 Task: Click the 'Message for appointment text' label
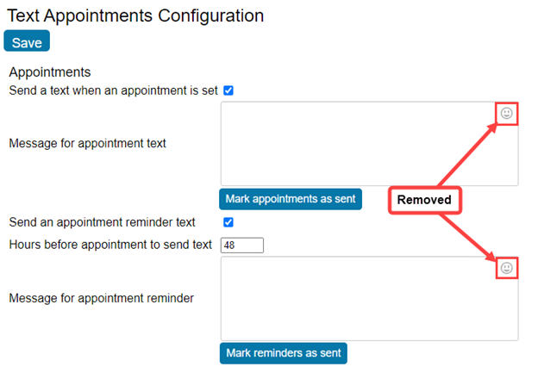(87, 143)
